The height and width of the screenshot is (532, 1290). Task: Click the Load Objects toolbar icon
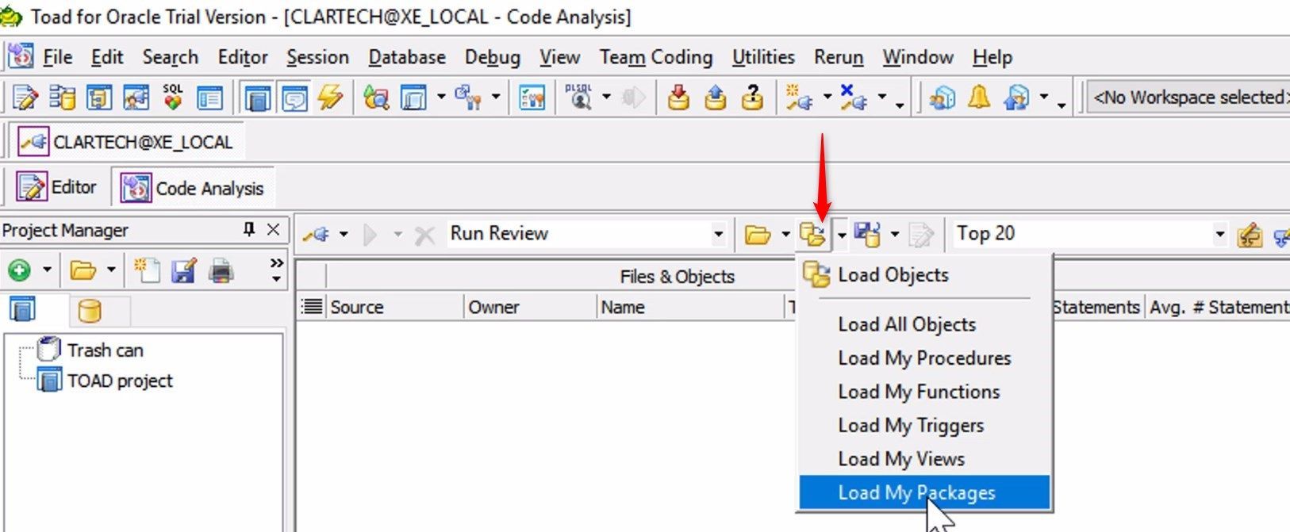click(813, 234)
